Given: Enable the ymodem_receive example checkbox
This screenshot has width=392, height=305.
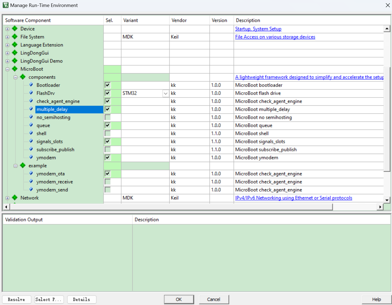Looking at the screenshot, I should tap(107, 182).
